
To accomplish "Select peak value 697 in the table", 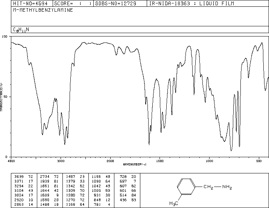I will (123, 181).
